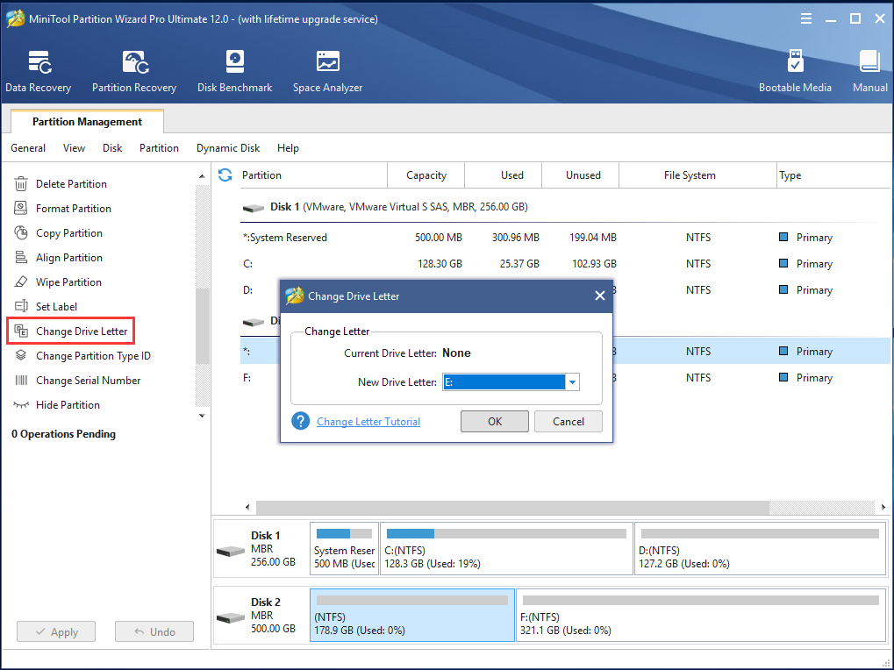Open the Disk menu
Screen dimensions: 894x670
112,148
